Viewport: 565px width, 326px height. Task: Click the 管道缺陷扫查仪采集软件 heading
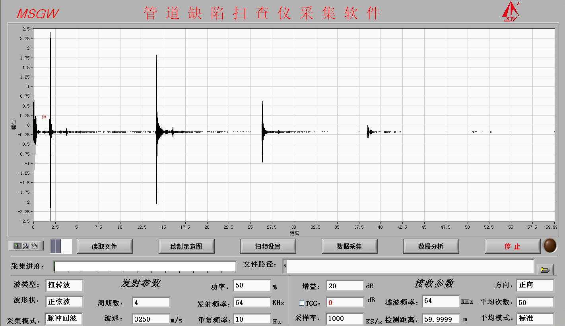click(x=262, y=13)
